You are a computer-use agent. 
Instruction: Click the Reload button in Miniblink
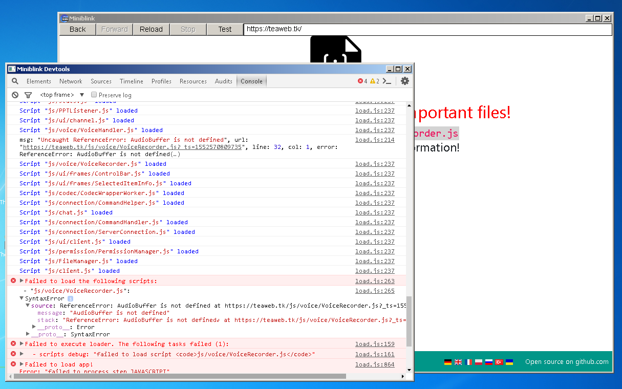tap(151, 29)
